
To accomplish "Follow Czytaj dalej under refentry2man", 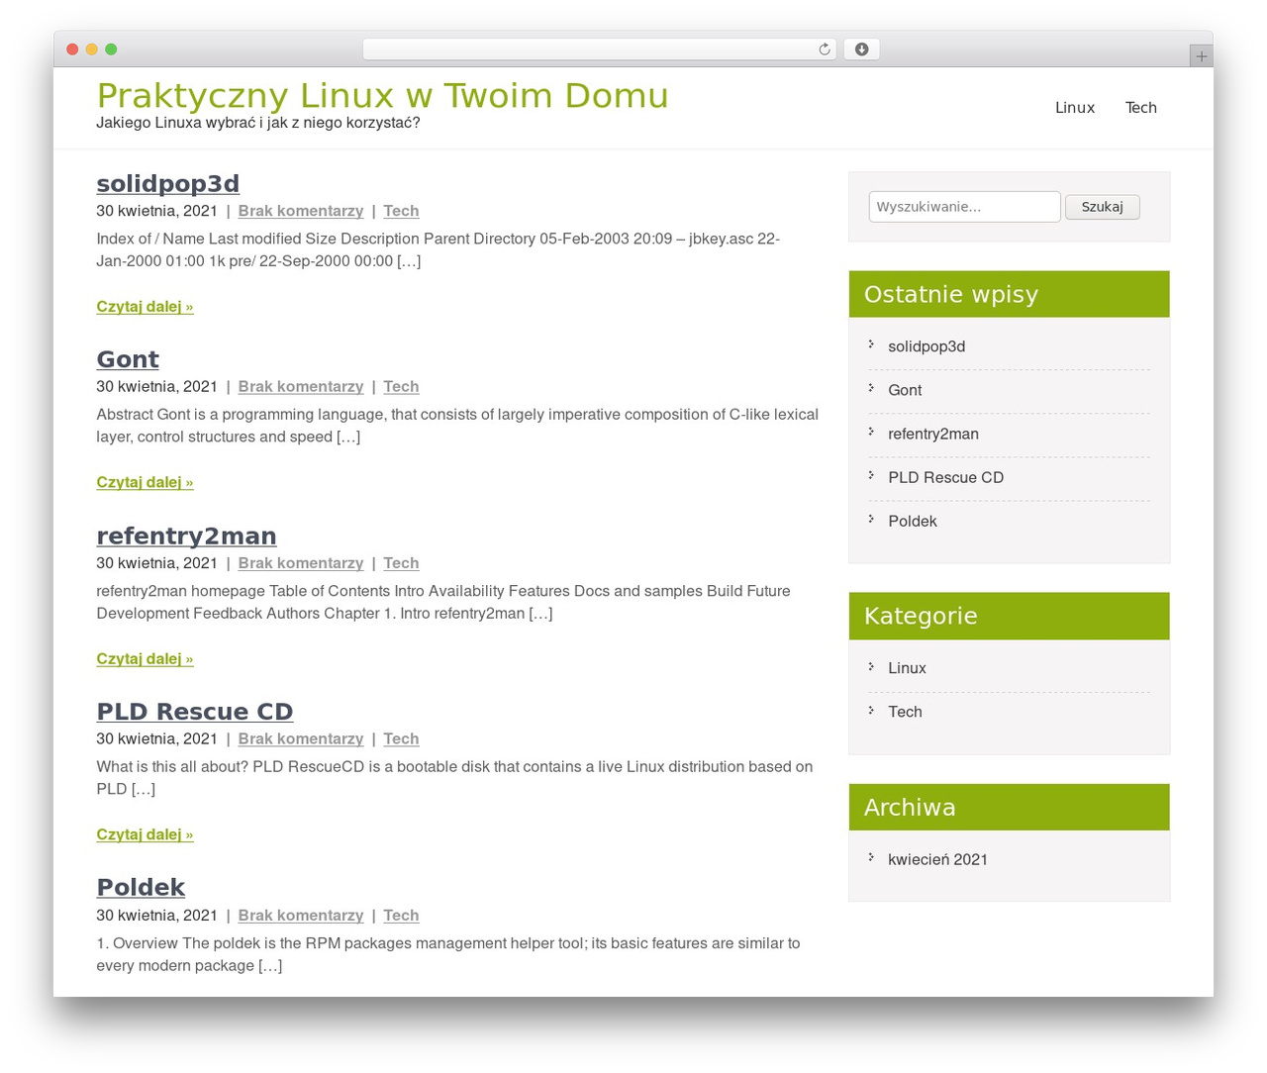I will click(x=145, y=659).
